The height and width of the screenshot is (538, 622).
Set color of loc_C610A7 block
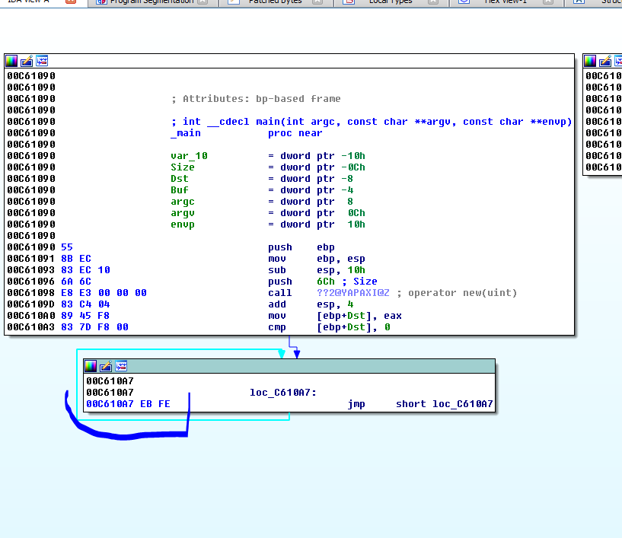(91, 366)
